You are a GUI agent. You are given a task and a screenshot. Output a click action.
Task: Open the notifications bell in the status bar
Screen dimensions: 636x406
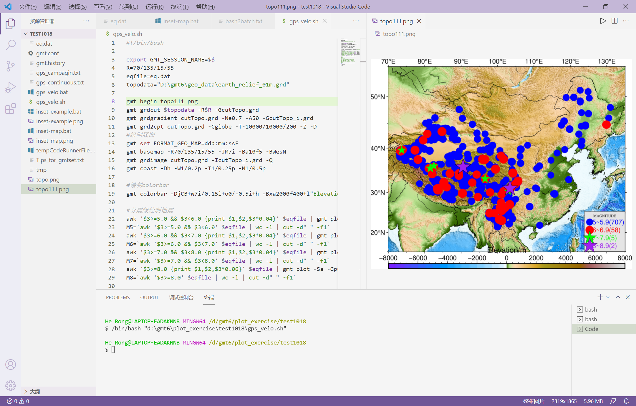pos(626,401)
